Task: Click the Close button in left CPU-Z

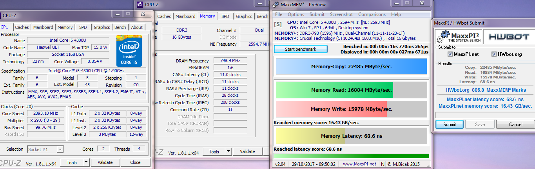Action: (135, 162)
